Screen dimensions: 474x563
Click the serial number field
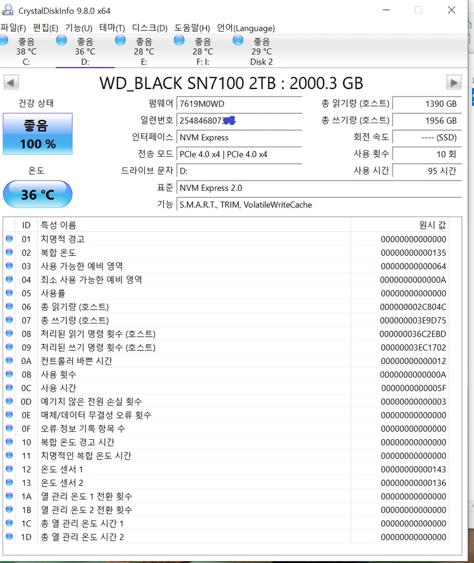(x=239, y=121)
